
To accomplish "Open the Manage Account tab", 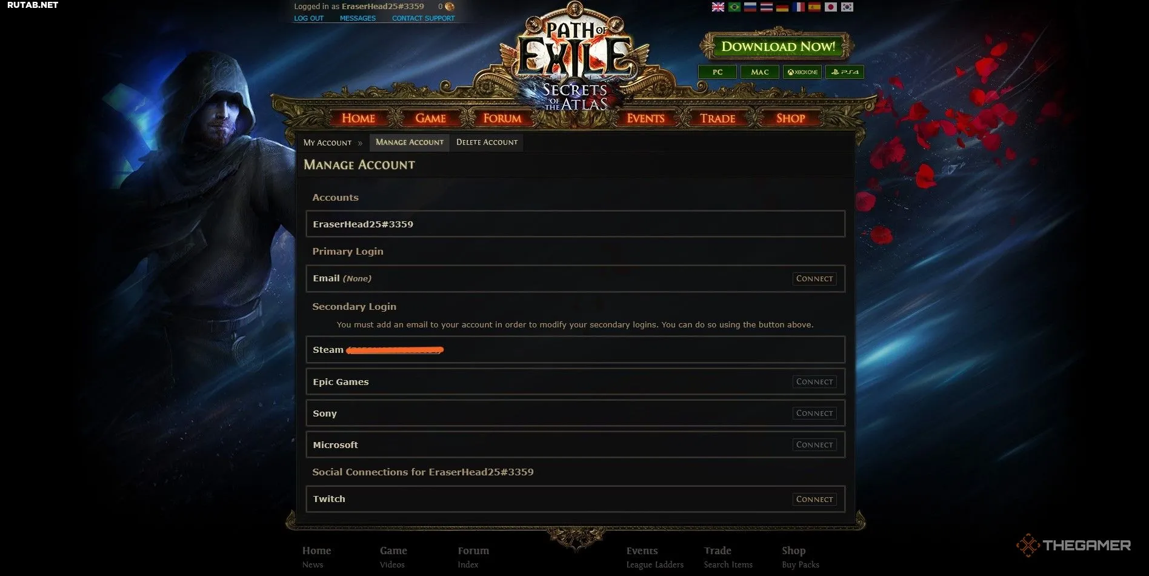I will (409, 142).
